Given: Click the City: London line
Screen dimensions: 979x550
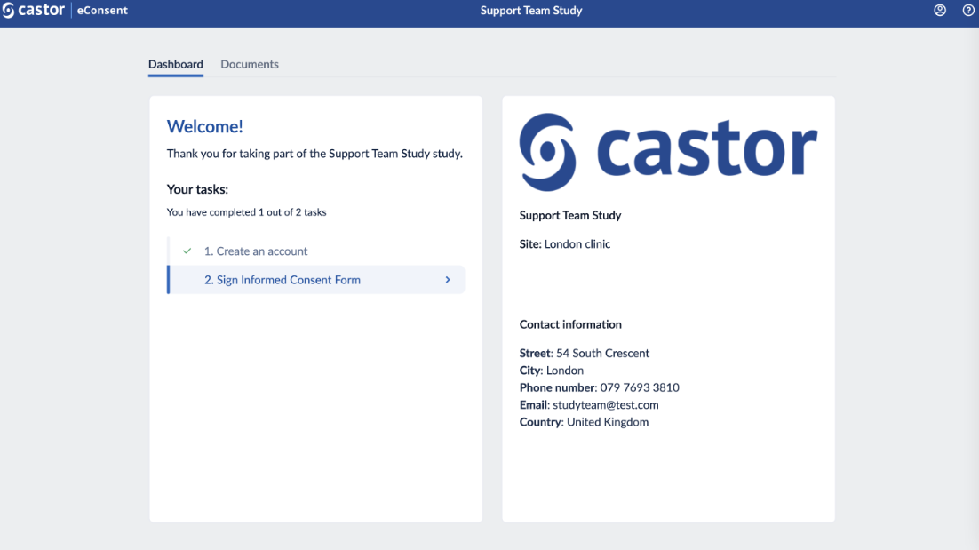Looking at the screenshot, I should coord(552,371).
